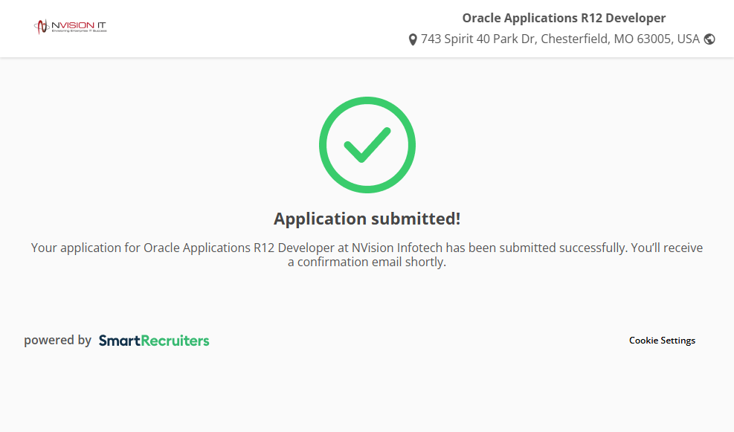Click the SmartRecruiters logo in footer
Viewport: 734px width, 432px height.
click(x=154, y=341)
